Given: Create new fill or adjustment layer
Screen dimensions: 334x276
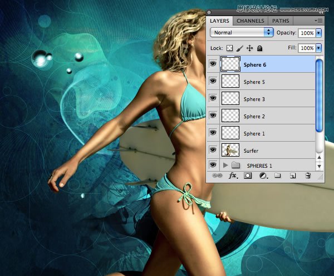Looking at the screenshot, I should point(263,175).
